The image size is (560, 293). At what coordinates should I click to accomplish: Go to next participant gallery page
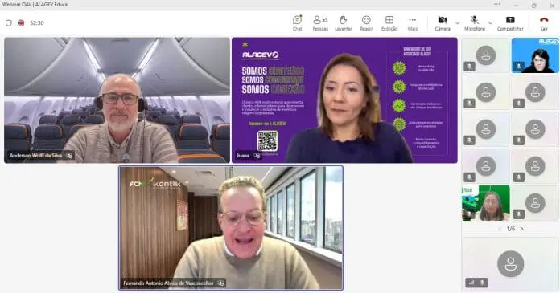(522, 229)
